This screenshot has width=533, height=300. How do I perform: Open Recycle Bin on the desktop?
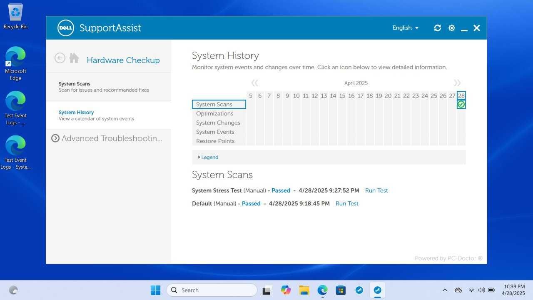(15, 17)
